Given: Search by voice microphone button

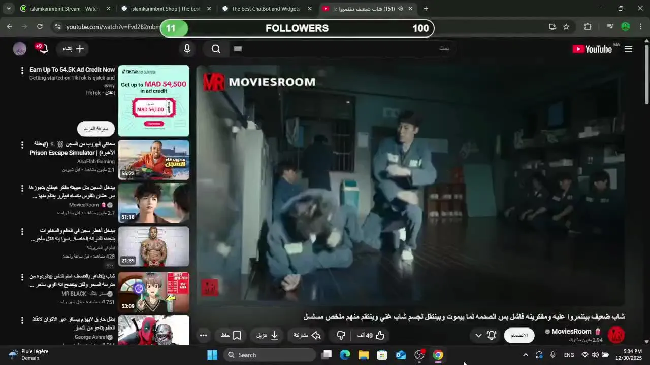Looking at the screenshot, I should 187,49.
